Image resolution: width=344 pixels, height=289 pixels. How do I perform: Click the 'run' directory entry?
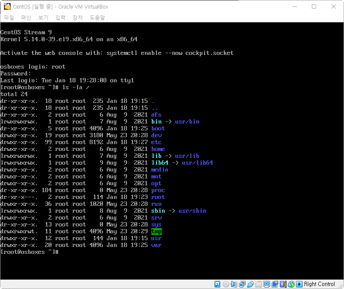157,204
